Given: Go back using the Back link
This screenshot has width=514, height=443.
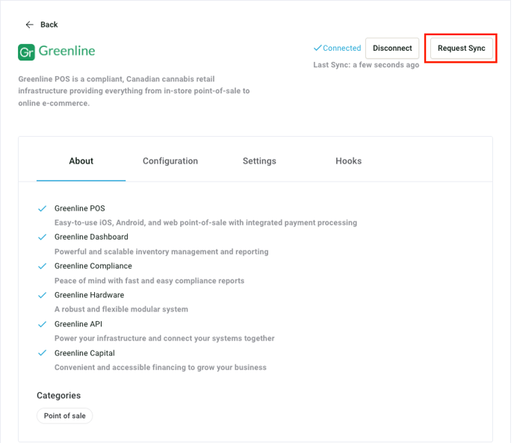Looking at the screenshot, I should (49, 25).
